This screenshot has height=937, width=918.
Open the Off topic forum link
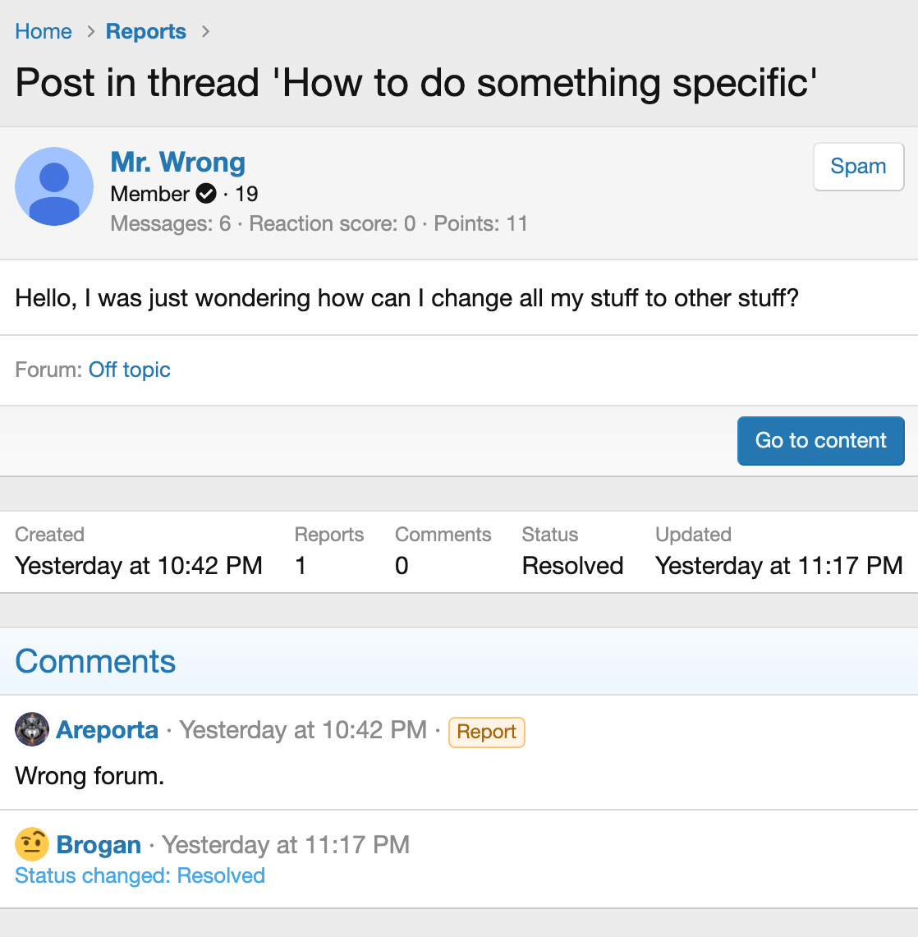point(130,370)
